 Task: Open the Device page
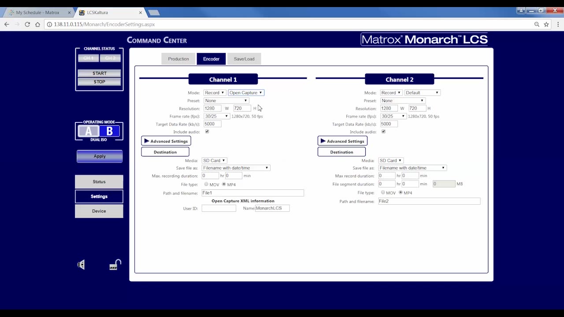(99, 211)
